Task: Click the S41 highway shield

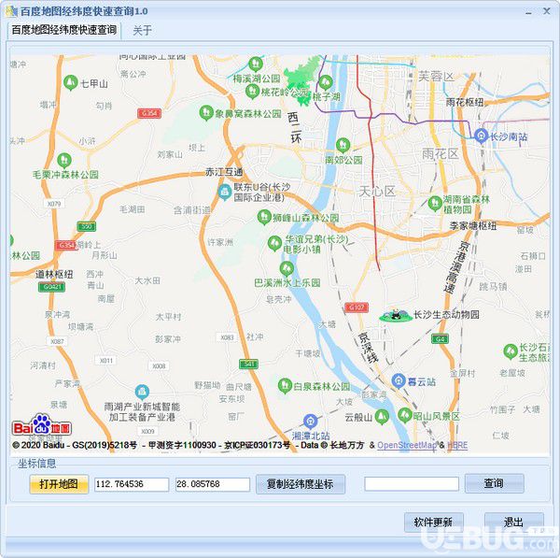Action: tap(248, 364)
